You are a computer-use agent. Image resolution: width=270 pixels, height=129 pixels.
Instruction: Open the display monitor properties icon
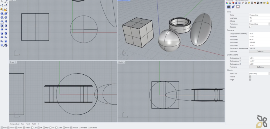point(230,3)
